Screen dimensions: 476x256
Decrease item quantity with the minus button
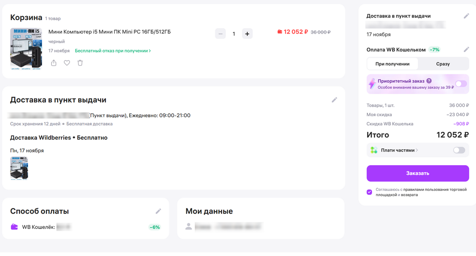[x=221, y=34]
